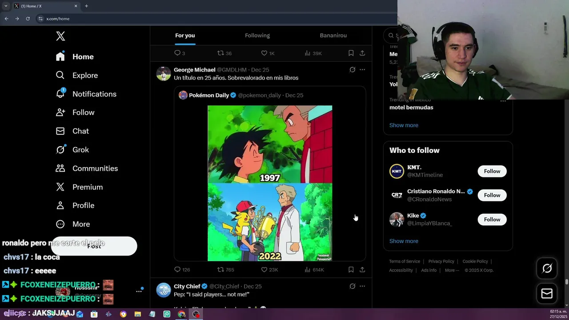Viewport: 569px width, 320px height.
Task: Open more options on City Chief's post
Action: (x=362, y=286)
